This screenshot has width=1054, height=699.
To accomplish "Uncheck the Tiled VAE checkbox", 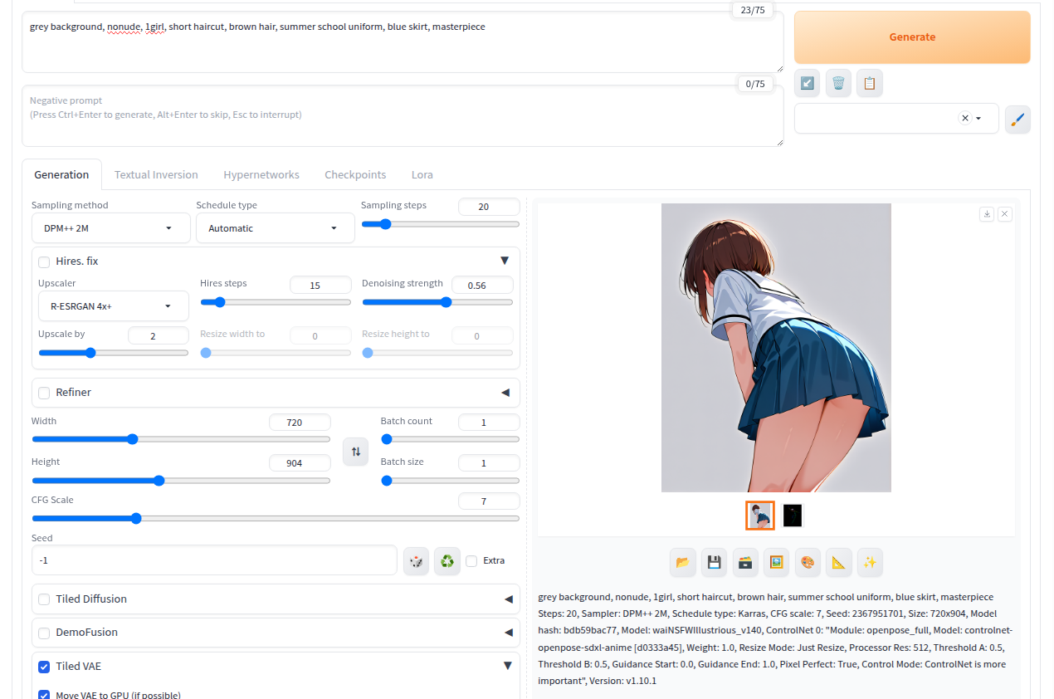I will pyautogui.click(x=44, y=667).
